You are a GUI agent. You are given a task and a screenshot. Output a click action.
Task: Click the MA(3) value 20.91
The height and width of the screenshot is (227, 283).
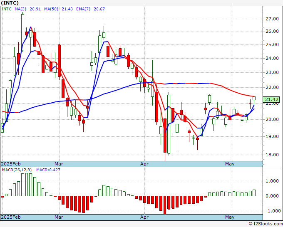(x=35, y=9)
